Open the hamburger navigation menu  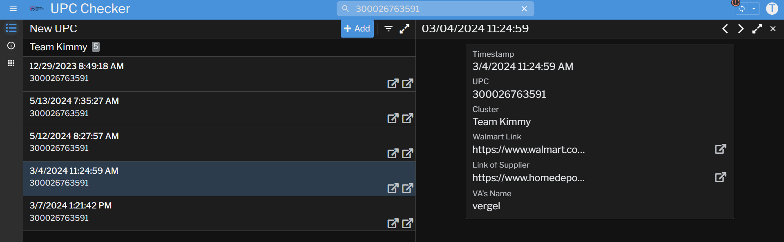point(13,9)
